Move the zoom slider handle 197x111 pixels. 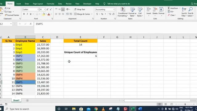pos(185,104)
